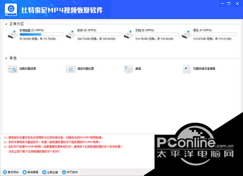This screenshot has width=243, height=176.
Task: Click the 立即注册 register now button
Action: 50,172
